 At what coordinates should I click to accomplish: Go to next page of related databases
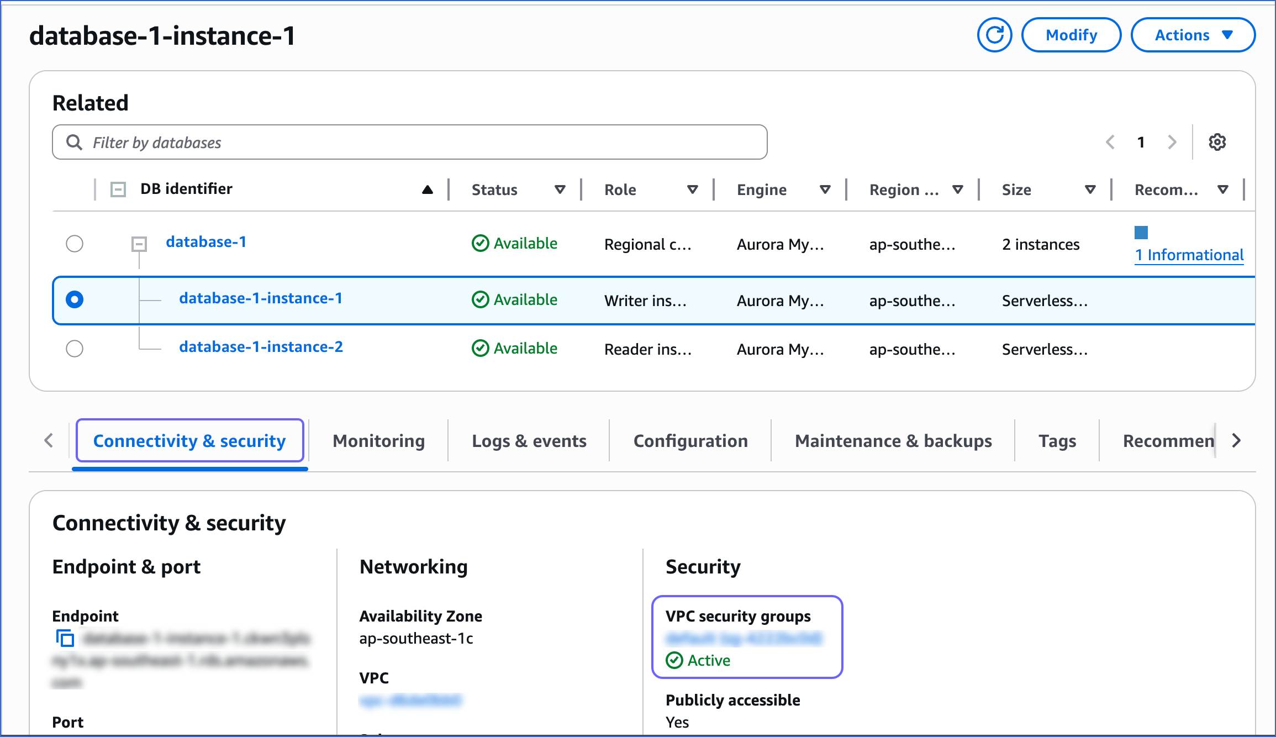pyautogui.click(x=1172, y=142)
